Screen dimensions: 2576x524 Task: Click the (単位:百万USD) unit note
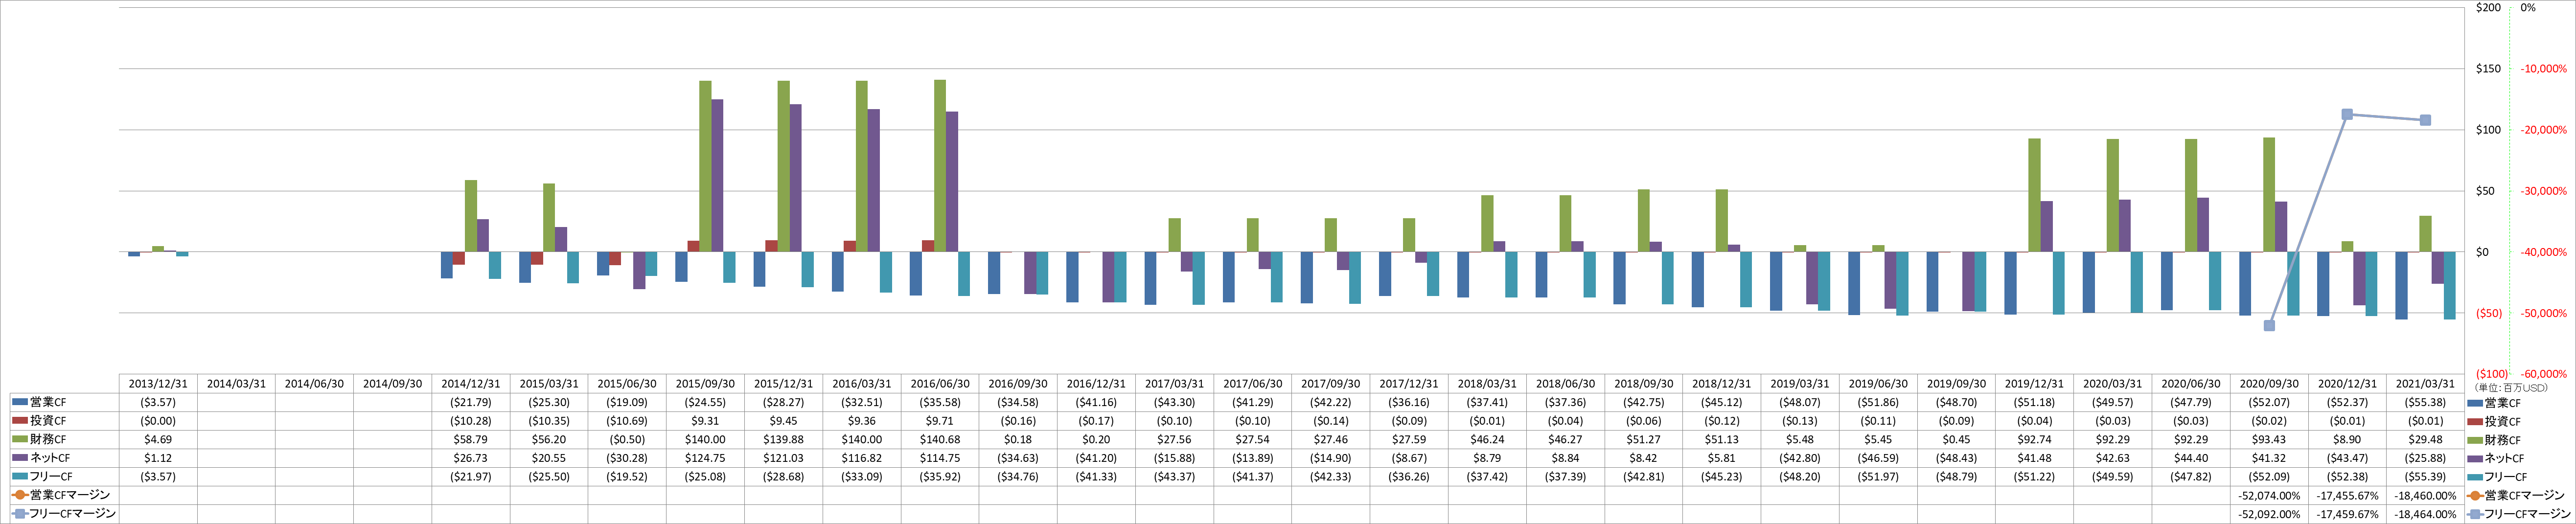click(x=2512, y=387)
